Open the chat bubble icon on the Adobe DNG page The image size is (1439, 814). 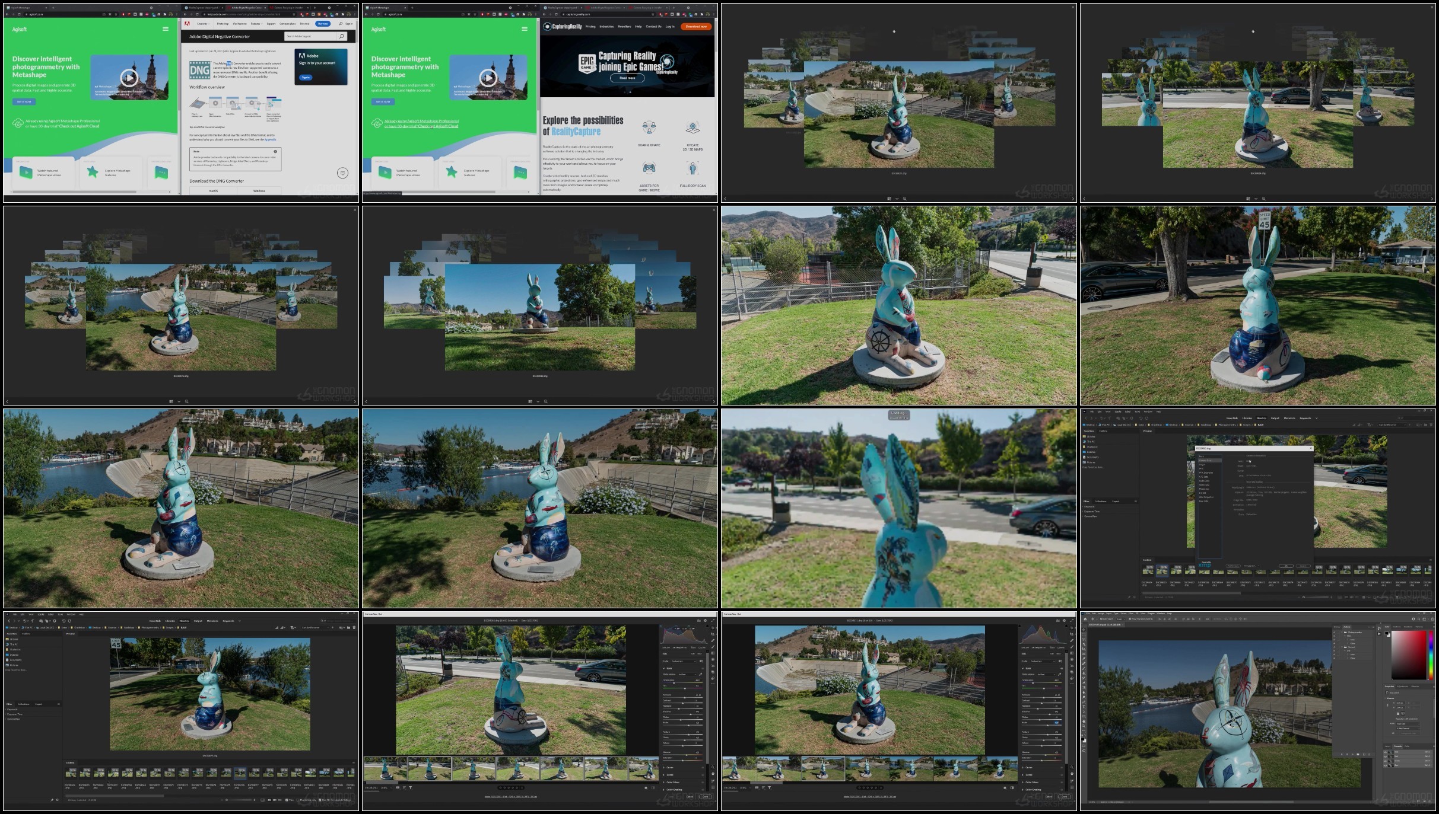click(342, 173)
